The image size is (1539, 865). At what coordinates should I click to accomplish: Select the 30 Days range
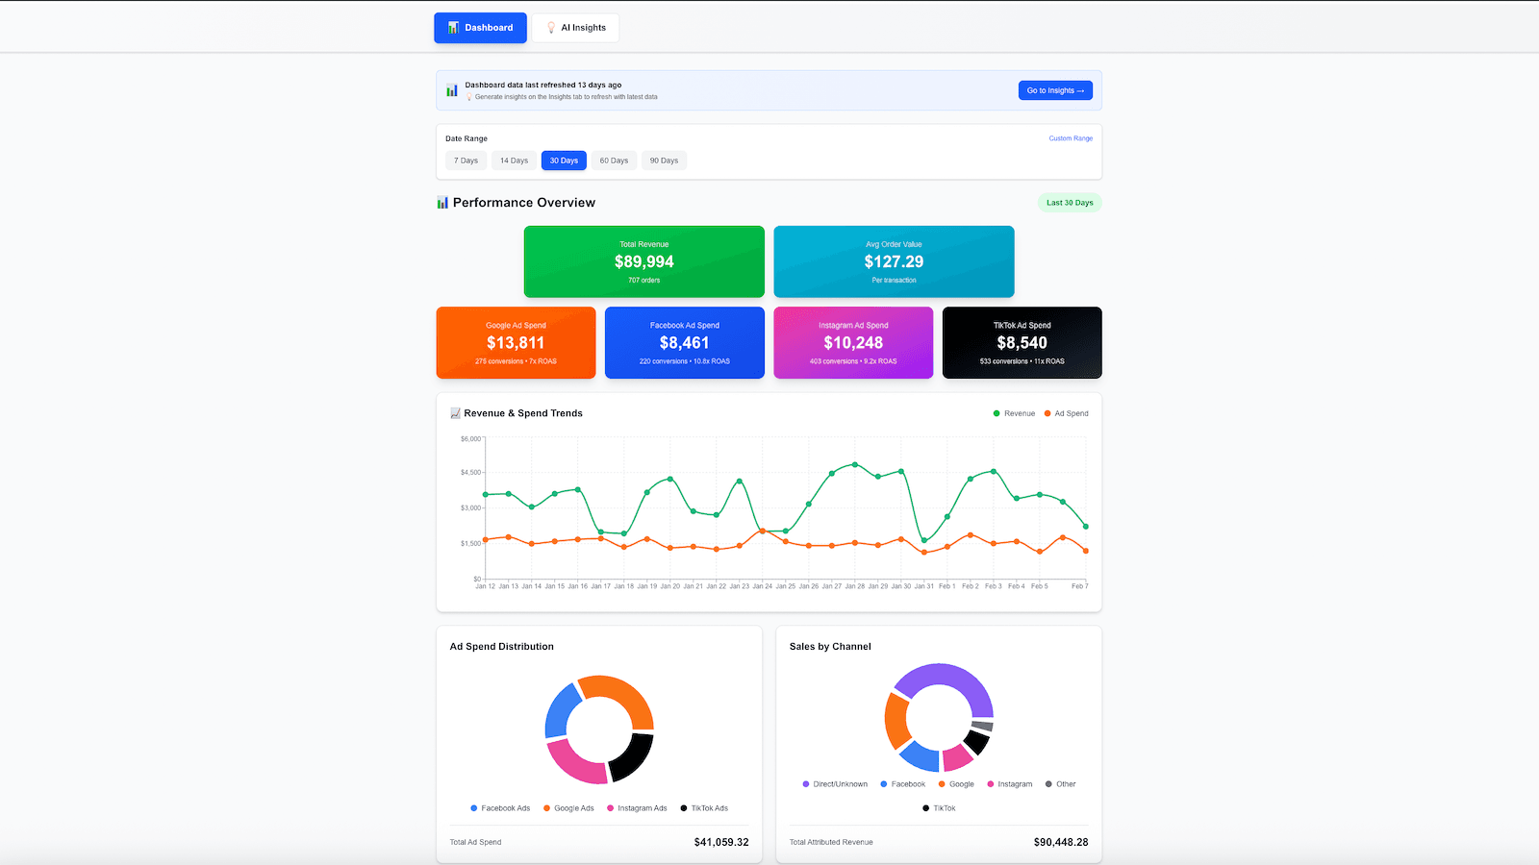564,161
